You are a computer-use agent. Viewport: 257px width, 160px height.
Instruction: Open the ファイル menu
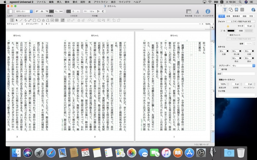[x=41, y=2]
